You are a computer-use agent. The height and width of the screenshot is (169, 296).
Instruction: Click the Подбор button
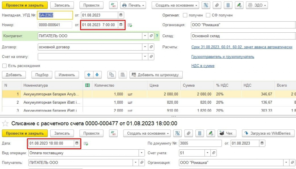coord(42,75)
